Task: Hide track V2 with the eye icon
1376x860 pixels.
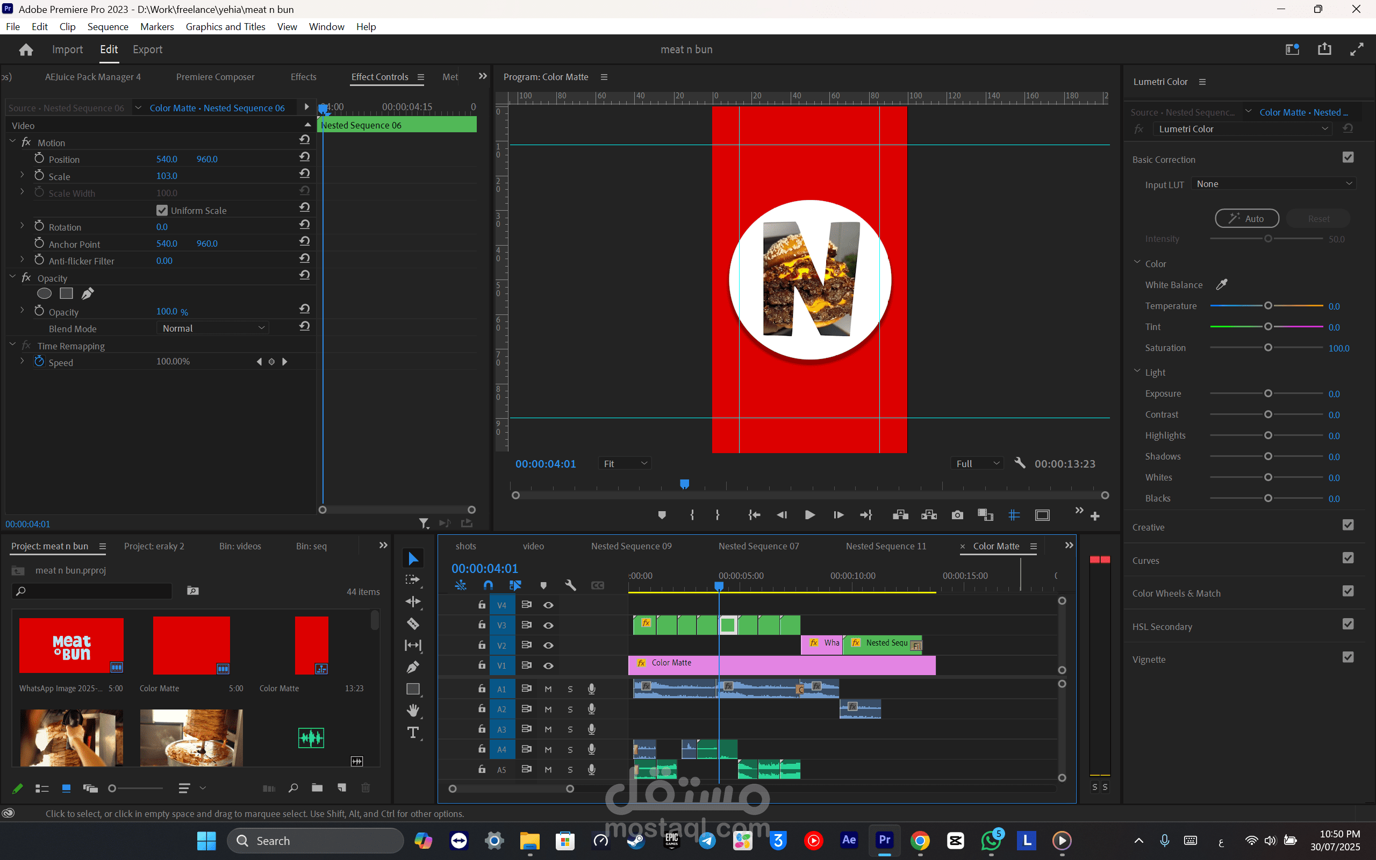Action: coord(548,645)
